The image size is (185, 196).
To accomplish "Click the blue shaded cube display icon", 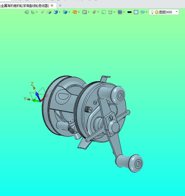I will pyautogui.click(x=55, y=12).
